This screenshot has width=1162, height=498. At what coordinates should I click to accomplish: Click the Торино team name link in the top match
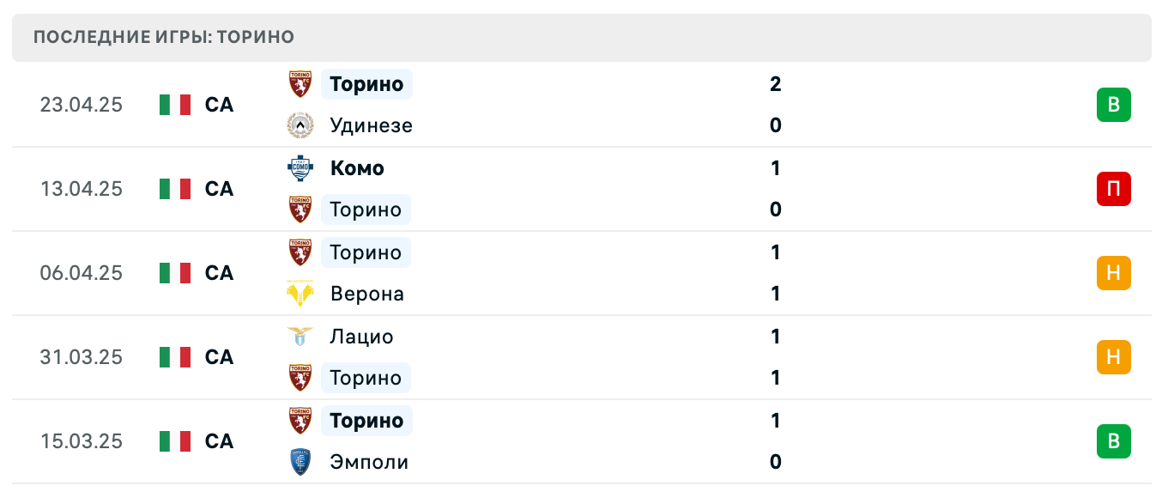pyautogui.click(x=366, y=83)
